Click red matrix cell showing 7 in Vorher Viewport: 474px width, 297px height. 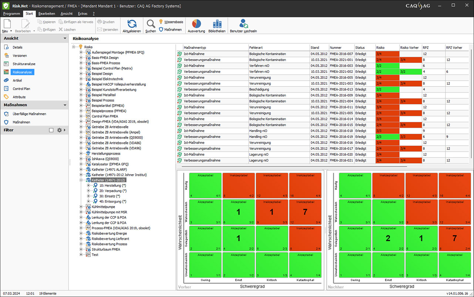click(x=305, y=212)
